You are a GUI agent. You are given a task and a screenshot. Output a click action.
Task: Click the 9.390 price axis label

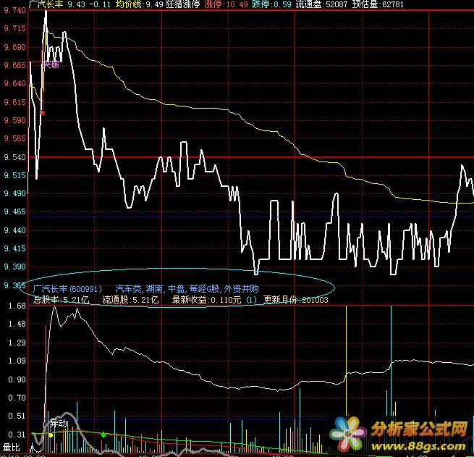click(15, 267)
